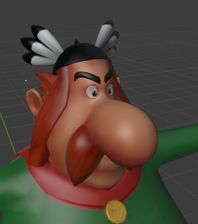Click the small white point in the viewport
The width and height of the screenshot is (198, 224).
click(x=26, y=80)
